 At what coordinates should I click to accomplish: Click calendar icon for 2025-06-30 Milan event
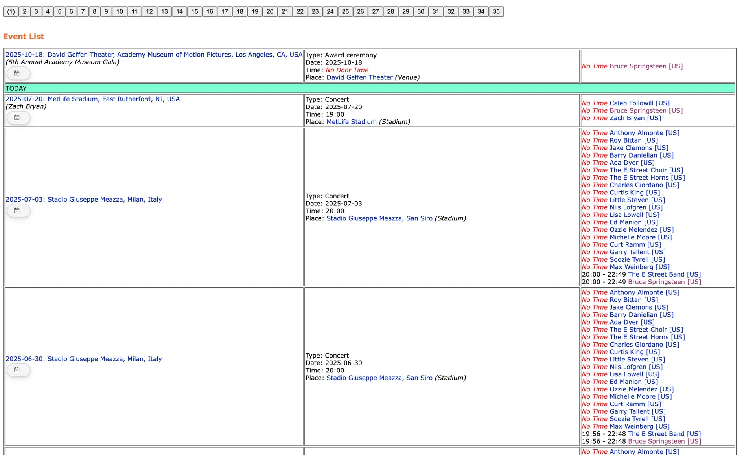[x=18, y=370]
